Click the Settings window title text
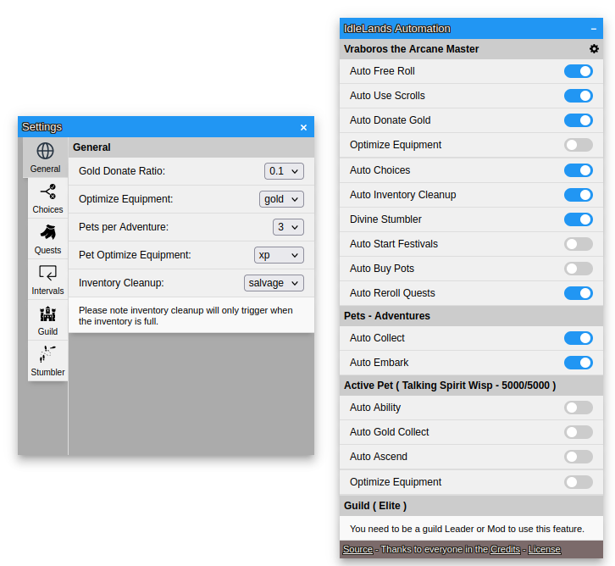This screenshot has height=566, width=615. point(42,127)
